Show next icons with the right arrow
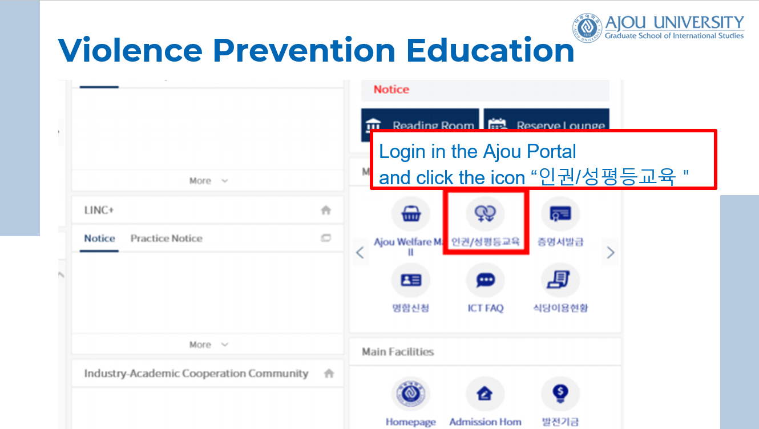This screenshot has height=429, width=759. (611, 252)
